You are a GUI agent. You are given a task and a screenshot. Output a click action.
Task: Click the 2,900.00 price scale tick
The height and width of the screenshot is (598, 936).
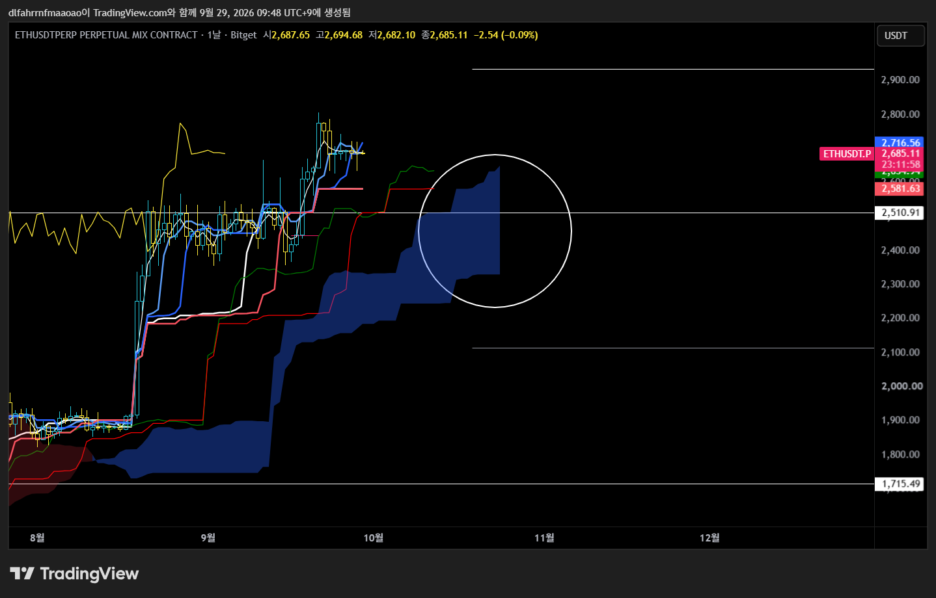point(900,80)
